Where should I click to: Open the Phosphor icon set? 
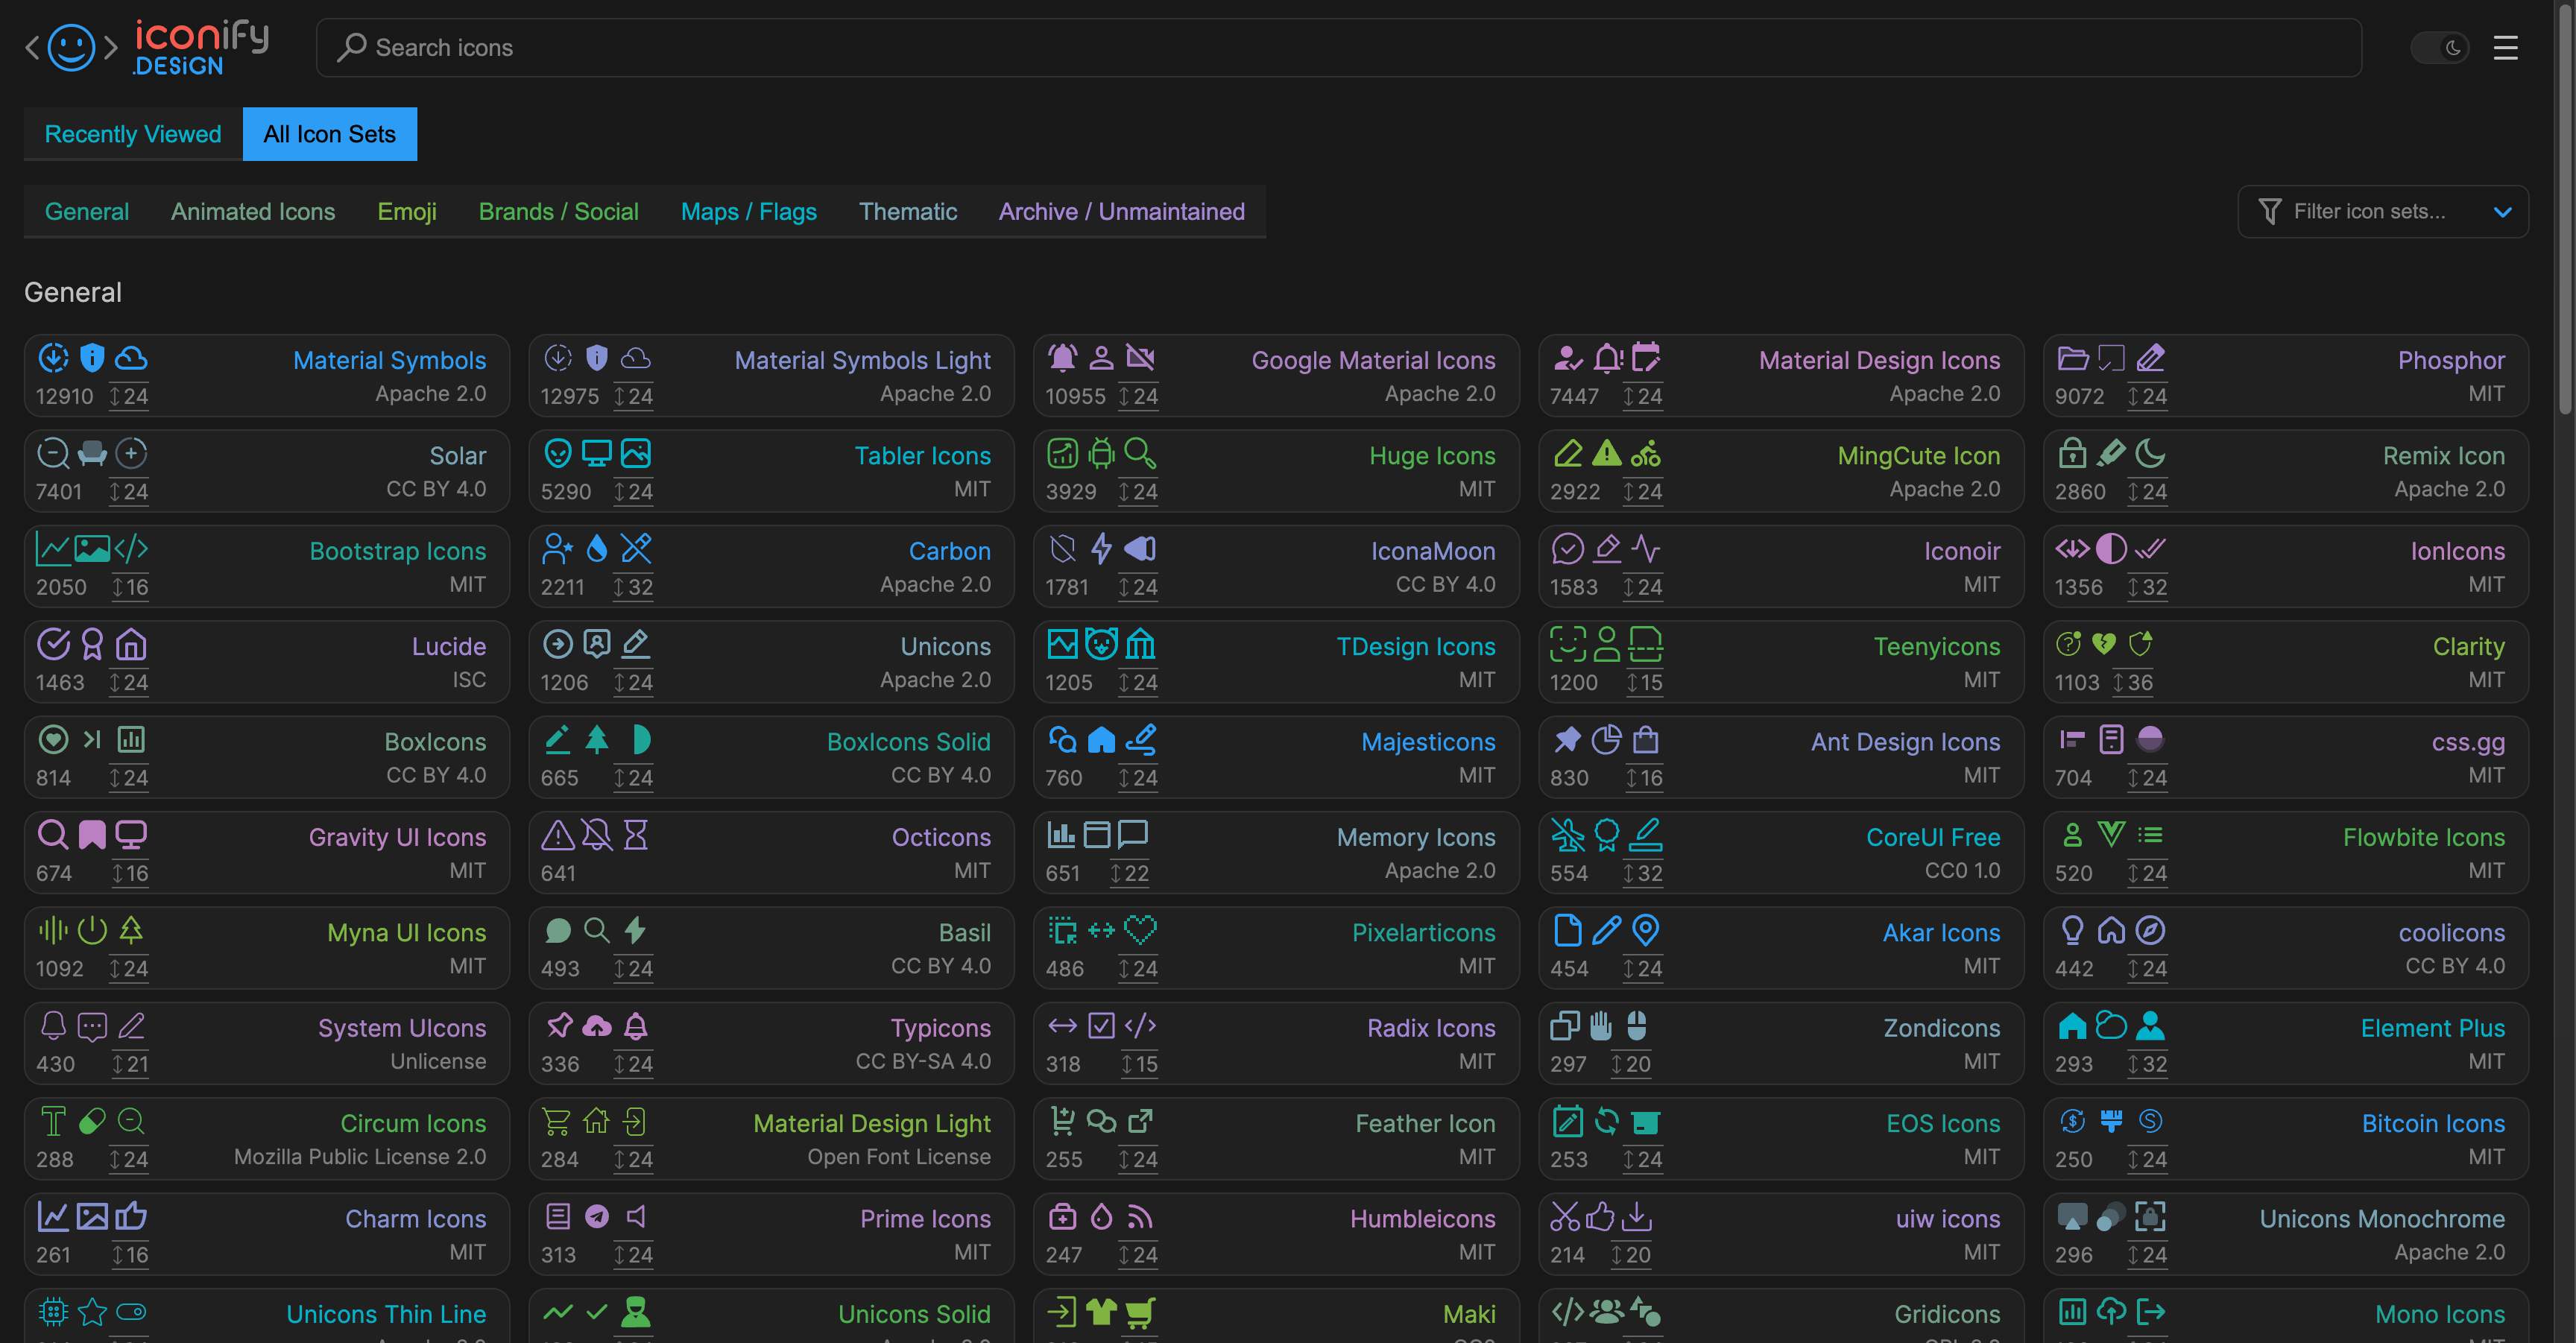(x=2286, y=375)
